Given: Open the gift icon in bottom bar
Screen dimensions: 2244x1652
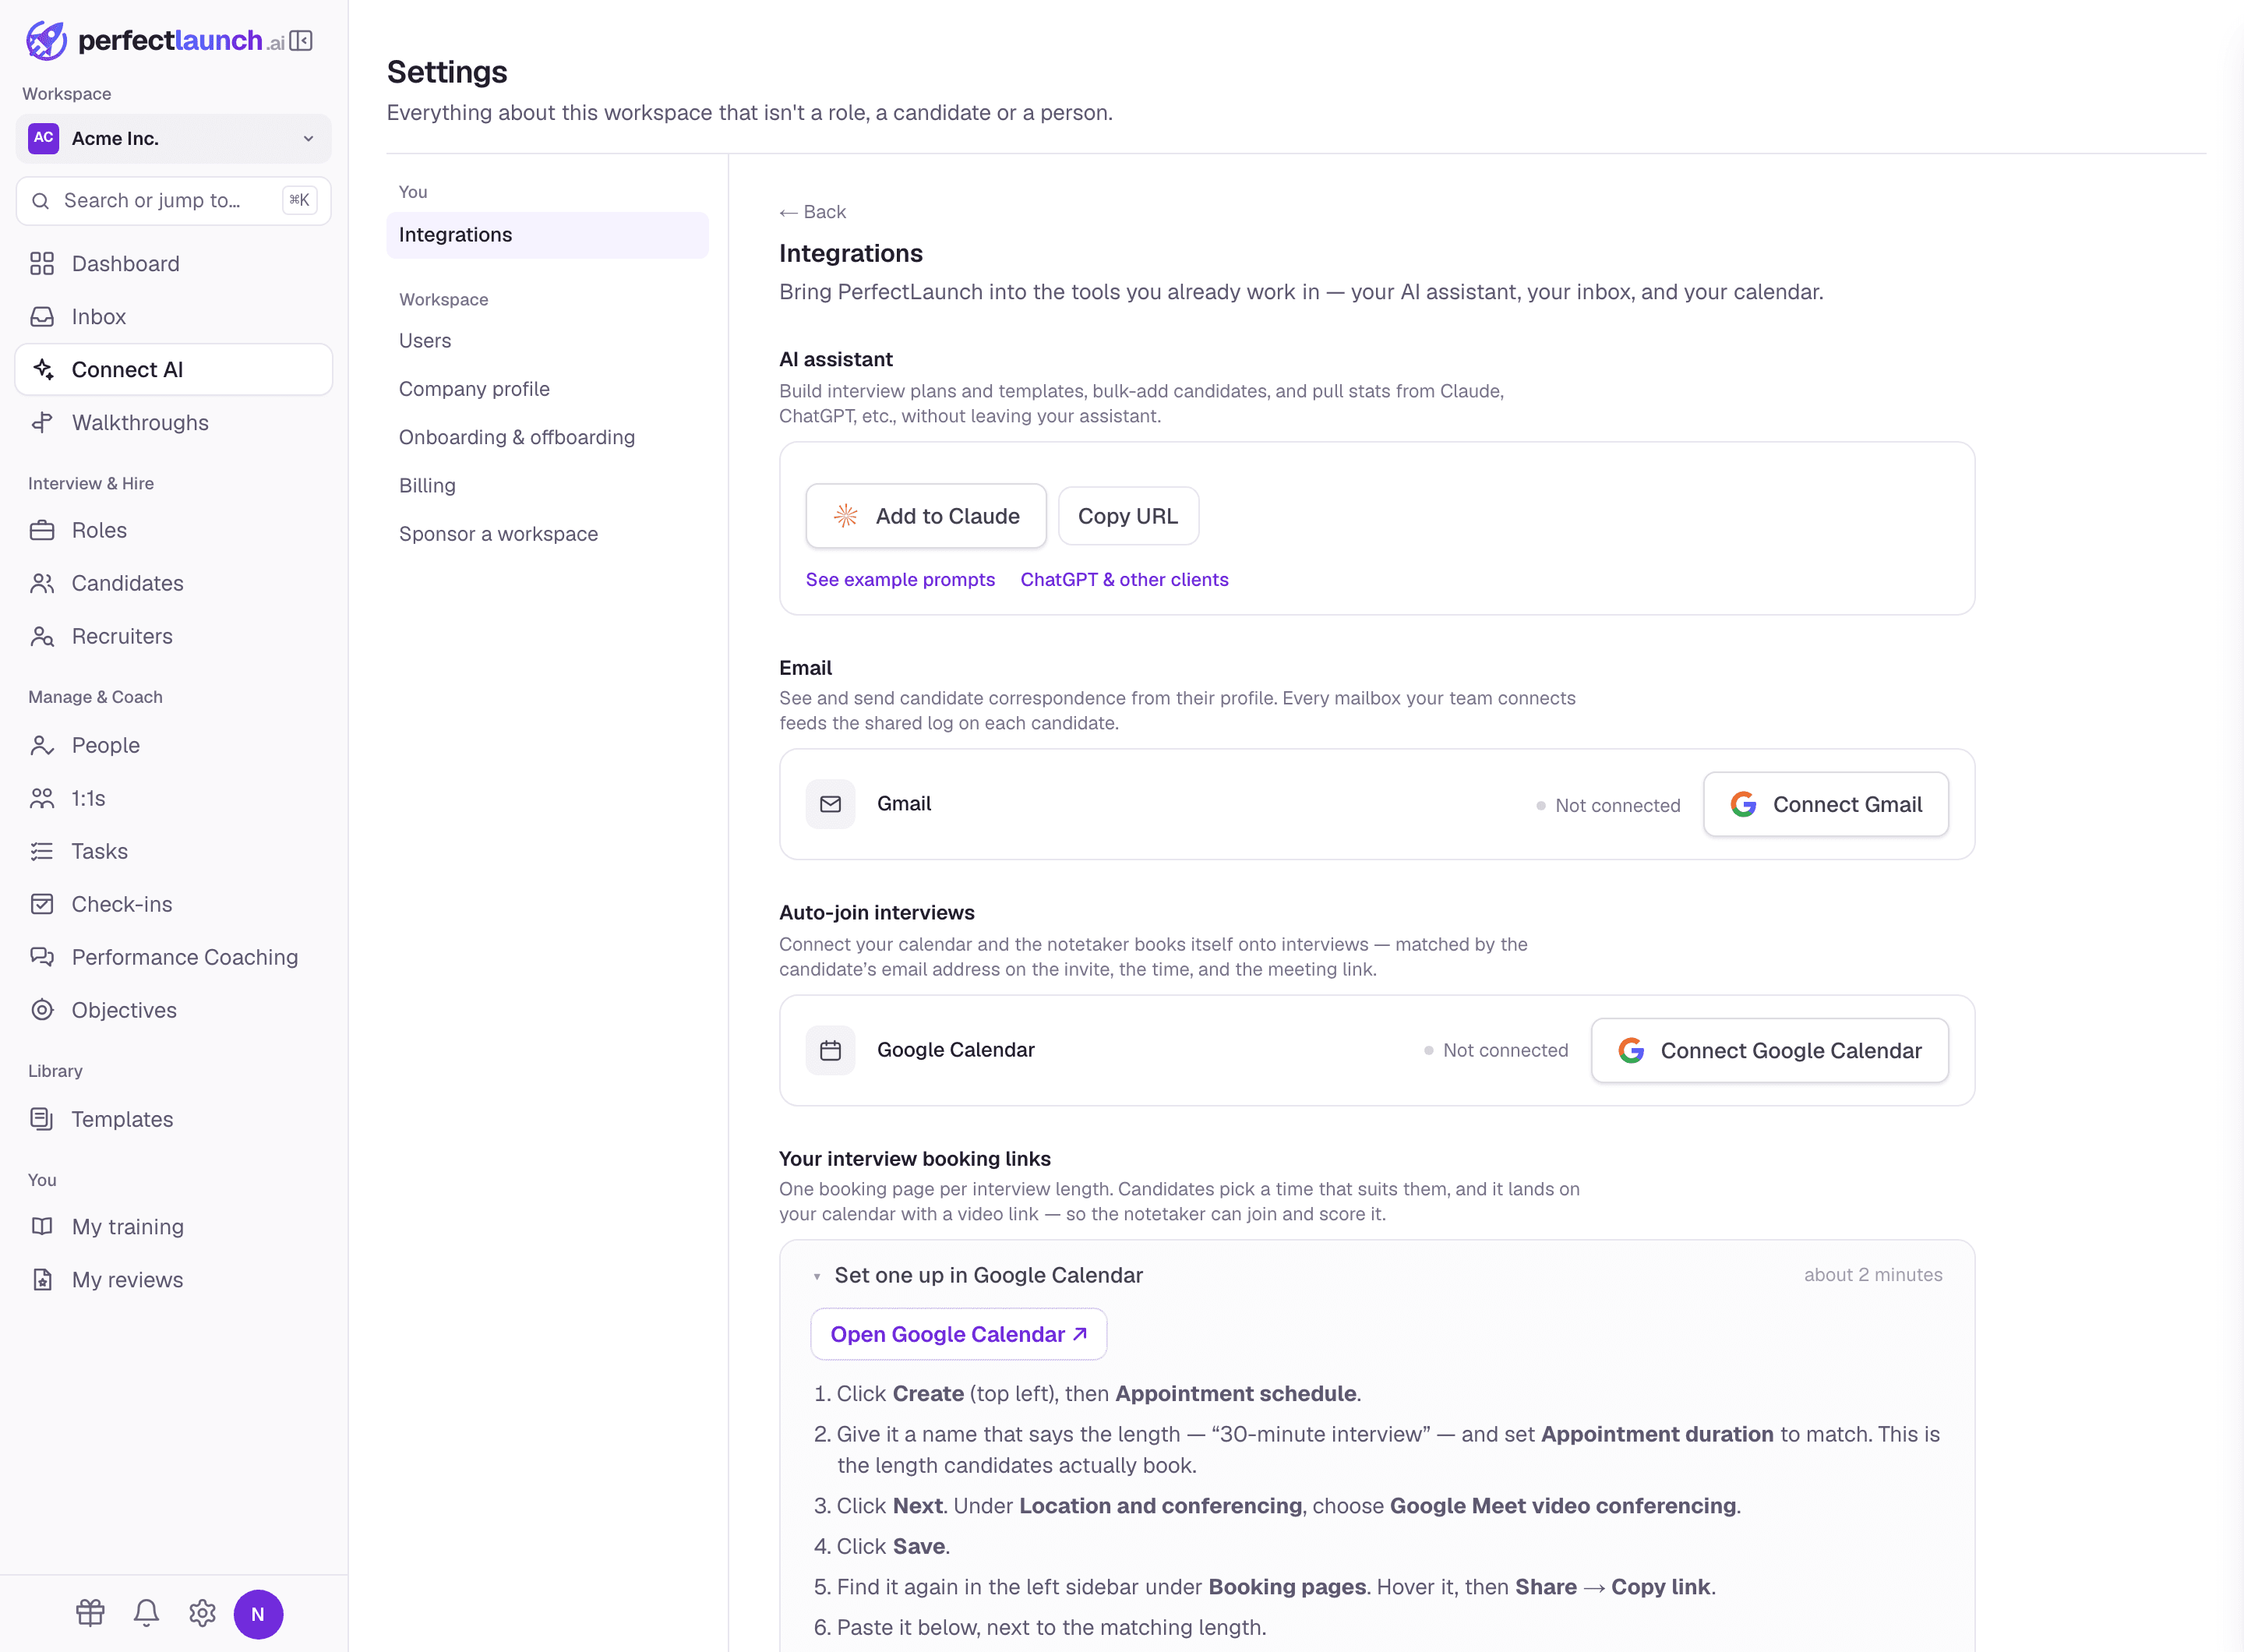Looking at the screenshot, I should click(x=90, y=1613).
